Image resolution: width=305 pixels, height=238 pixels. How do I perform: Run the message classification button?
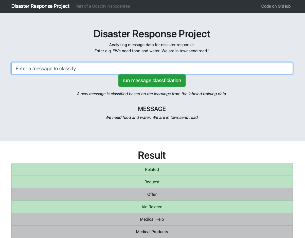pos(152,81)
